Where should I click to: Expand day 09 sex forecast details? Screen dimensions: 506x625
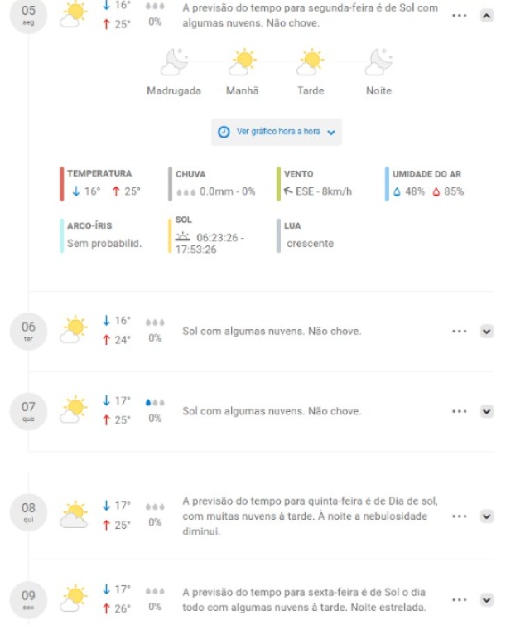click(x=486, y=599)
